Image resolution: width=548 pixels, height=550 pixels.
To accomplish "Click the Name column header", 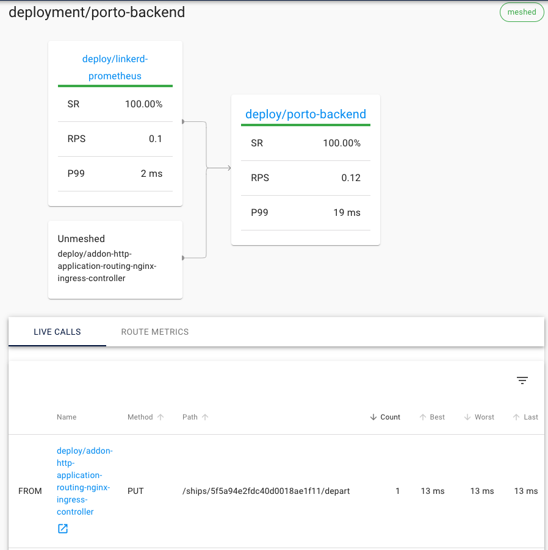I will (67, 417).
